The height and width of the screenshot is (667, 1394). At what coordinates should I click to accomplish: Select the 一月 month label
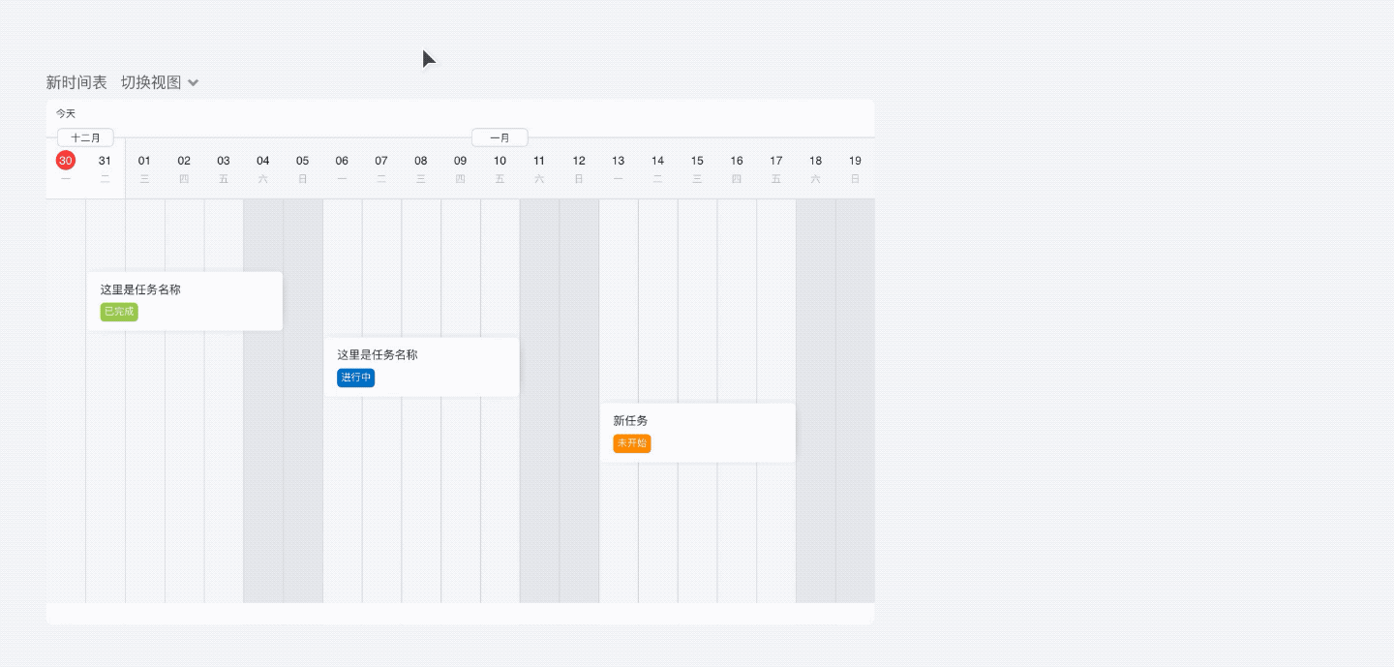(500, 137)
